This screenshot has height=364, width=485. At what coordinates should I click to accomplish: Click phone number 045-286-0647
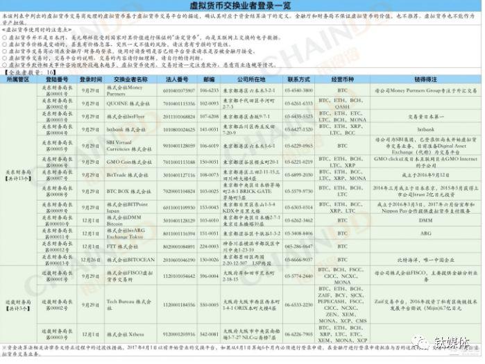[298, 247]
